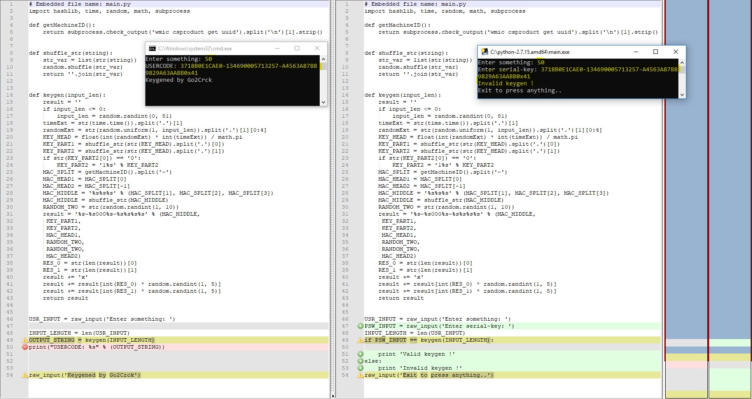Click the warning icon beside 'Keygened by Go2Crck' line
752x399 pixels.
(x=25, y=375)
